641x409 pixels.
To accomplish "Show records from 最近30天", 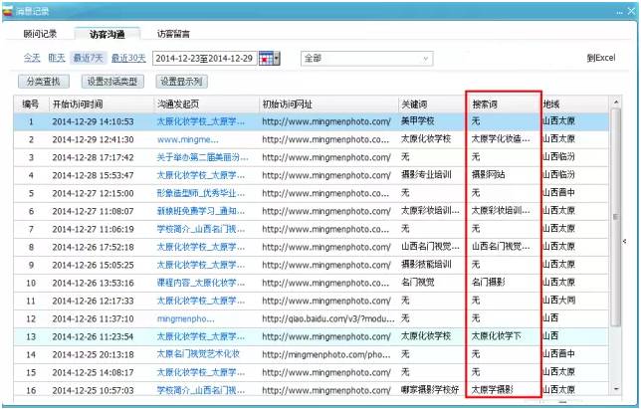I will coord(128,59).
